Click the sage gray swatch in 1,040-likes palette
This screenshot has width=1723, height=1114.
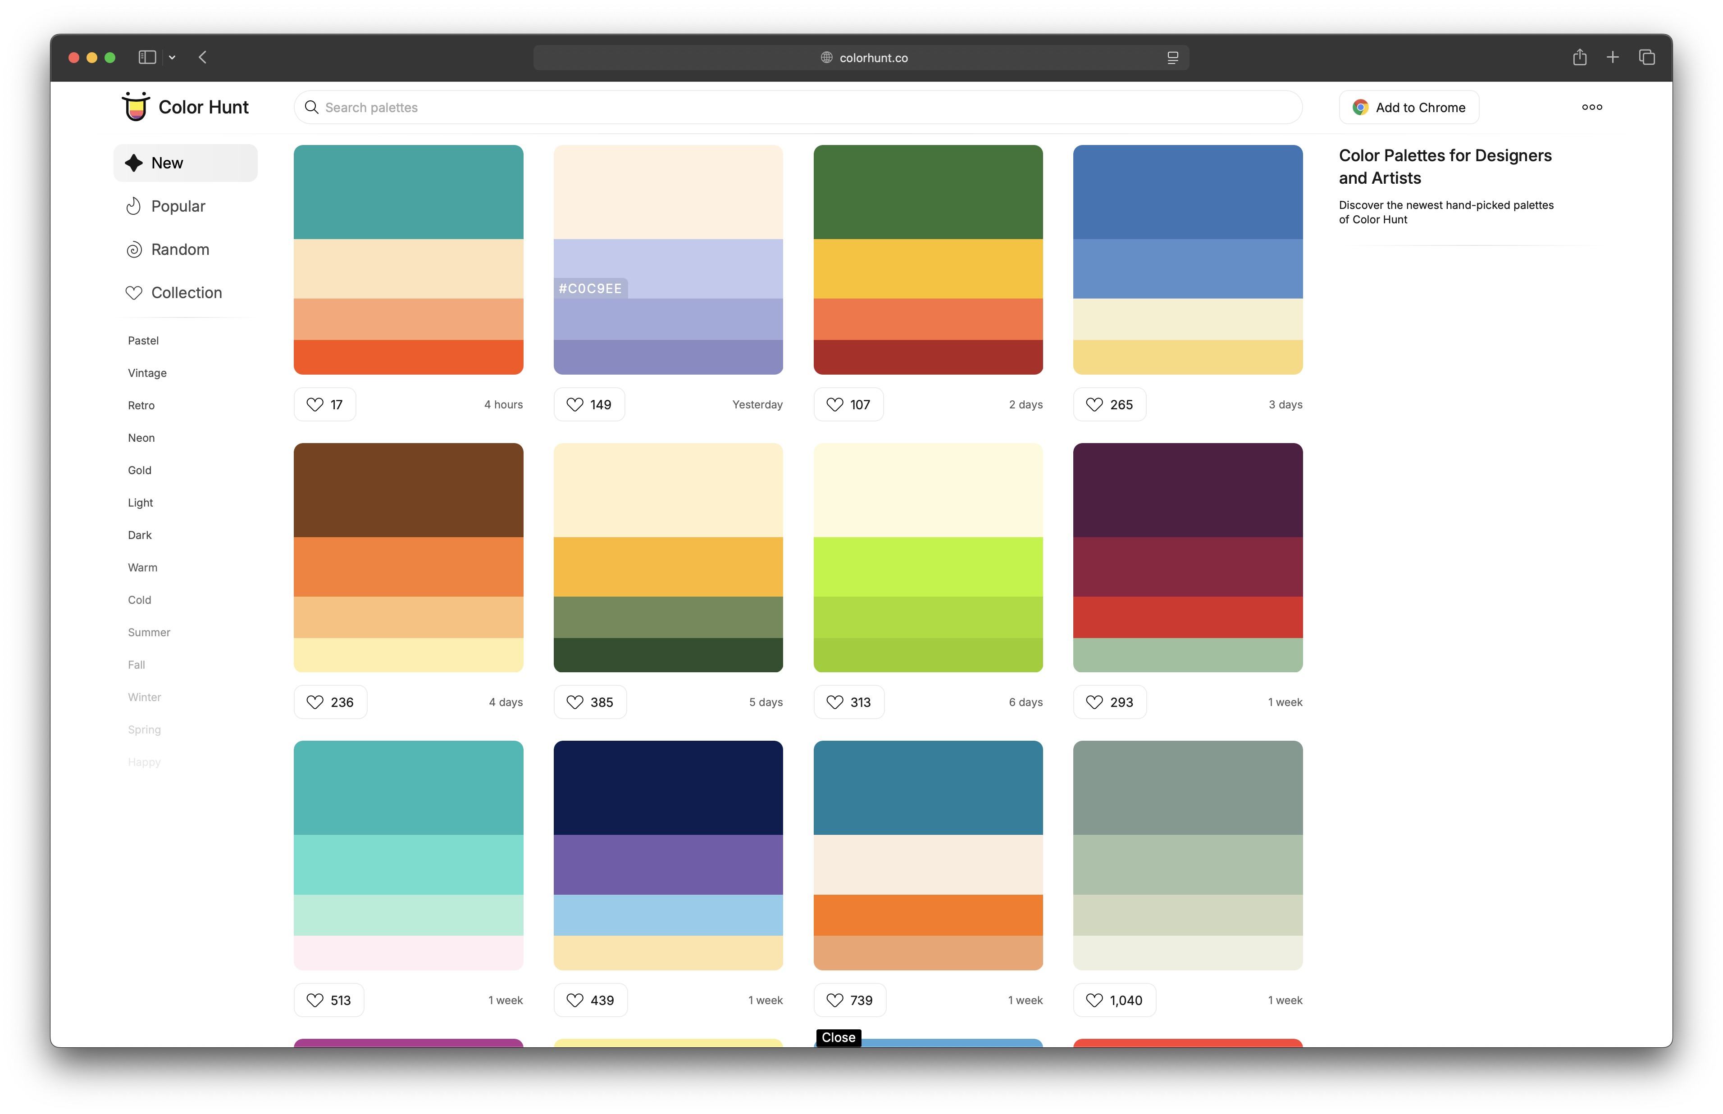1188,787
